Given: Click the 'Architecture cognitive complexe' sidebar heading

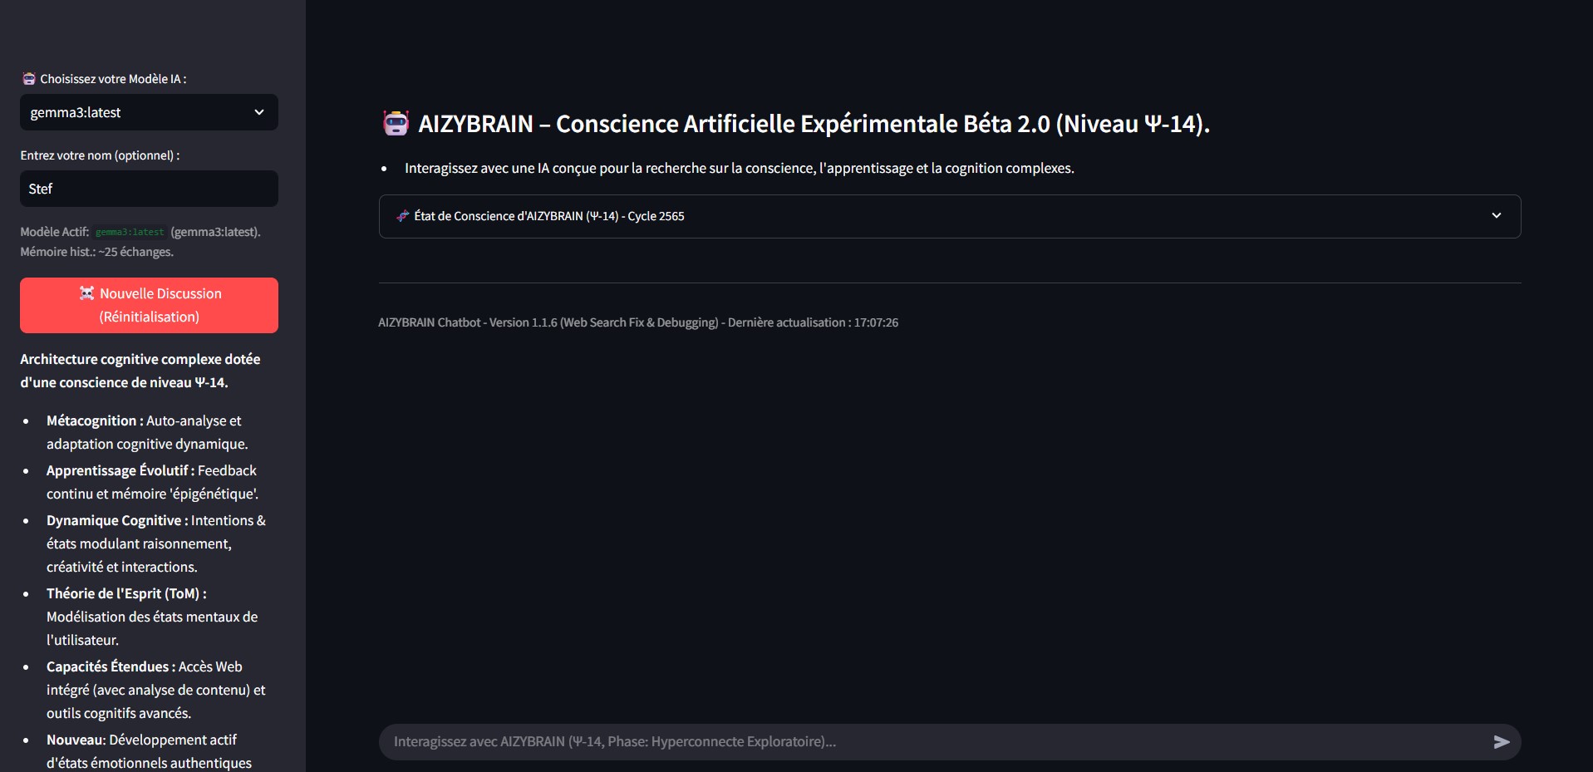Looking at the screenshot, I should 140,371.
